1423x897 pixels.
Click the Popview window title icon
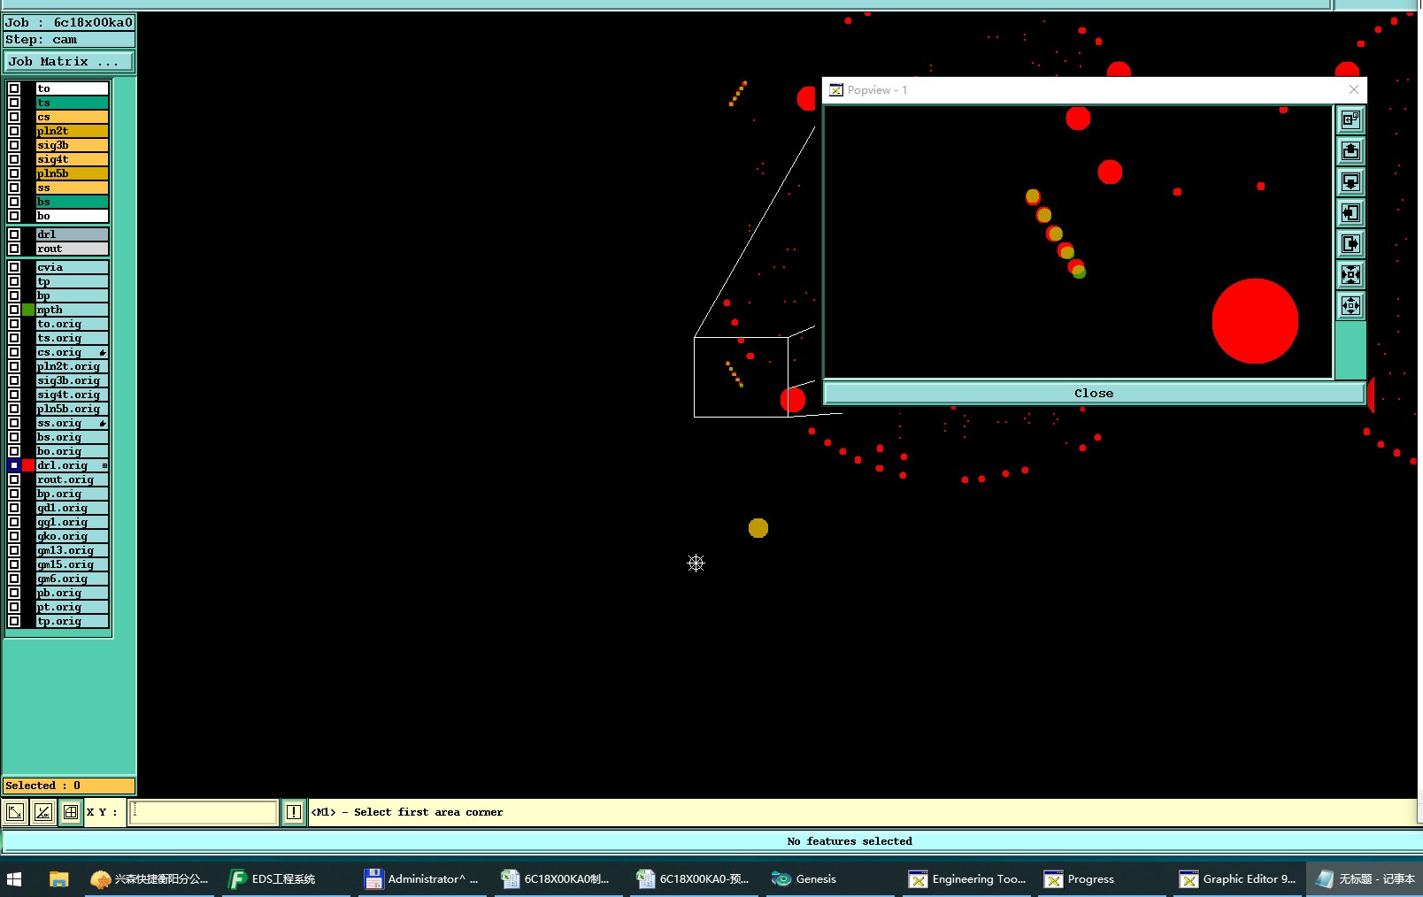(x=836, y=90)
